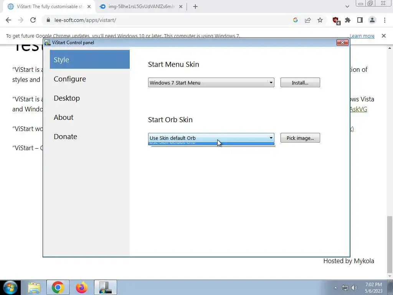Open Chrome extensions puzzle icon

tap(348, 20)
